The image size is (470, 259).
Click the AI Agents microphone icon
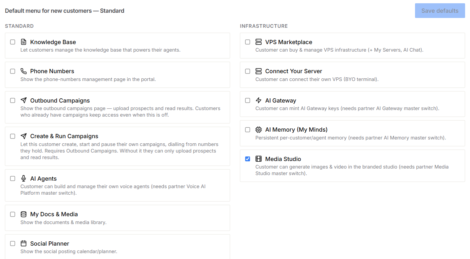tap(24, 178)
